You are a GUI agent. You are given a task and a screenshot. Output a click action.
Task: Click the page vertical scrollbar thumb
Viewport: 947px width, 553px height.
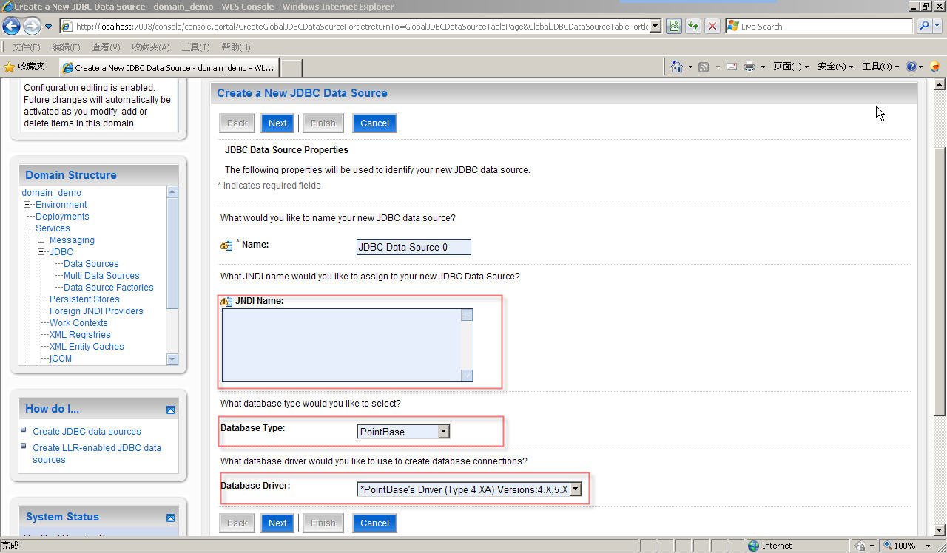[x=940, y=281]
